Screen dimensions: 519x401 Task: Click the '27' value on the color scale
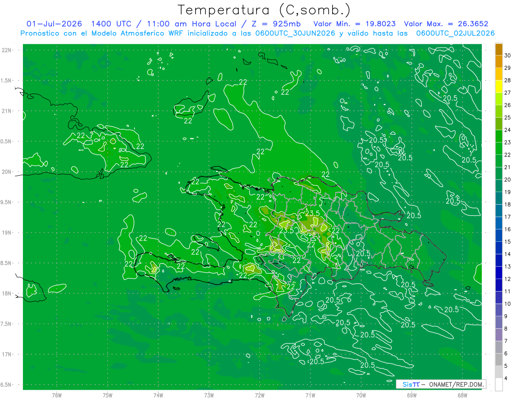pos(508,93)
